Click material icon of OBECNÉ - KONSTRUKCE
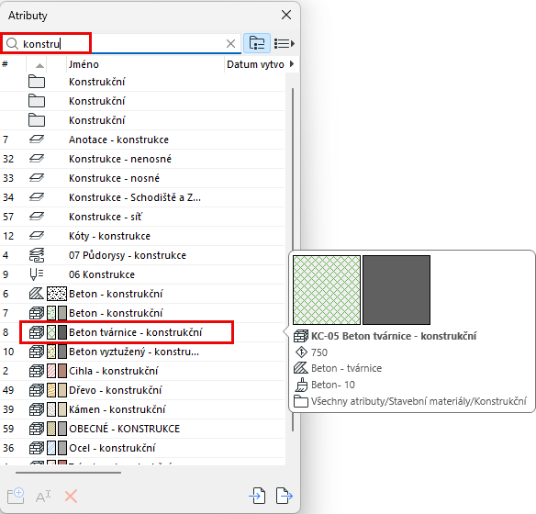 (x=37, y=429)
